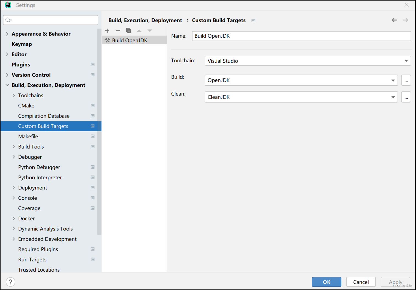Click the Apply button

[395, 282]
